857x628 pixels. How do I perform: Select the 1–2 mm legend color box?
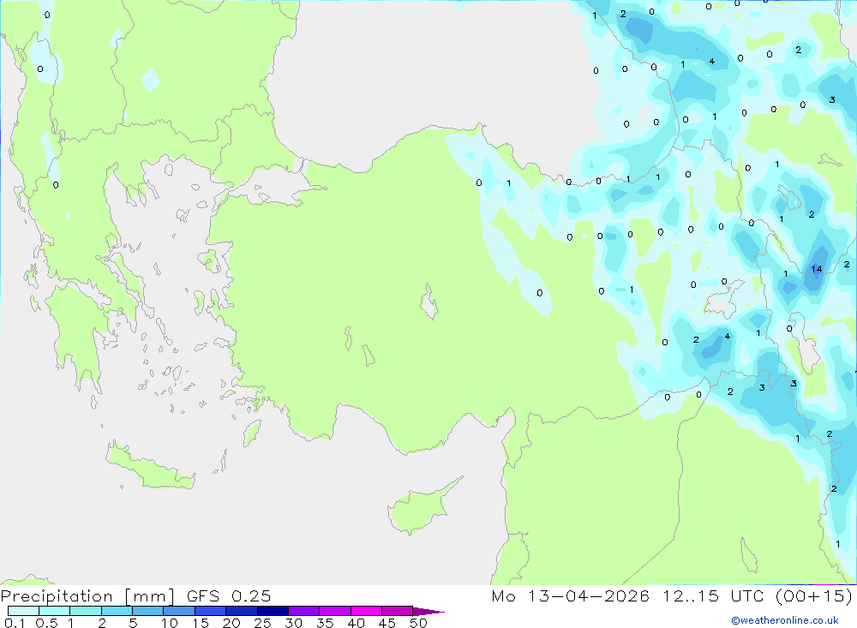(85, 611)
